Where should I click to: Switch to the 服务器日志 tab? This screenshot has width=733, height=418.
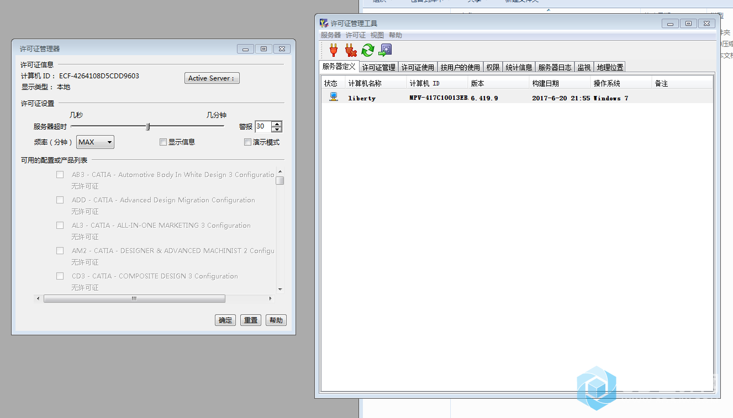click(x=555, y=67)
